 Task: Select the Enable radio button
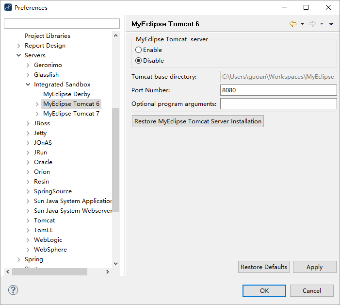(x=138, y=50)
